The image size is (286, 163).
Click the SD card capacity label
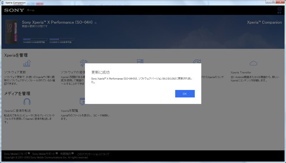60,42
